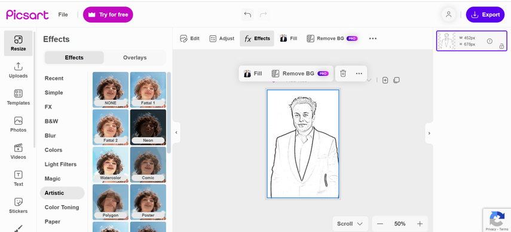The height and width of the screenshot is (232, 511).
Task: Open the Resize tool in sidebar
Action: click(x=19, y=44)
